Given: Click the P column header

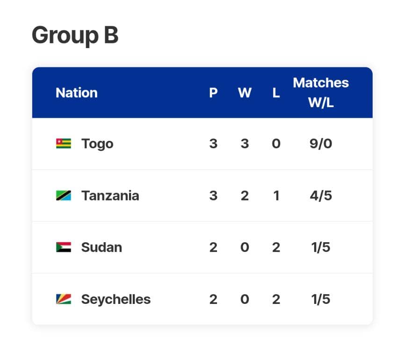Looking at the screenshot, I should pos(213,93).
